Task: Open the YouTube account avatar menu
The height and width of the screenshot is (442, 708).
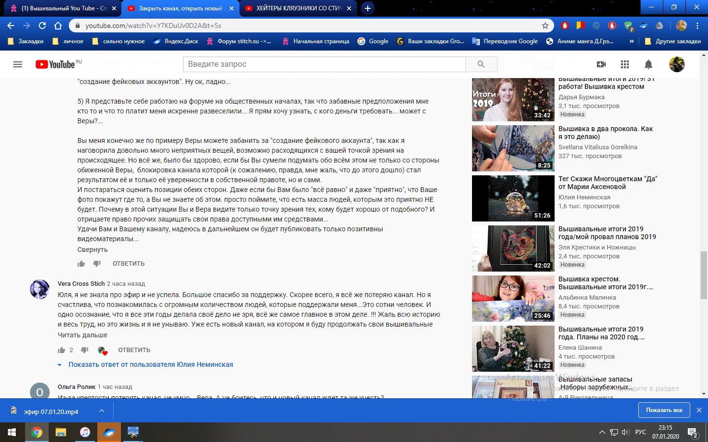Action: 677,64
